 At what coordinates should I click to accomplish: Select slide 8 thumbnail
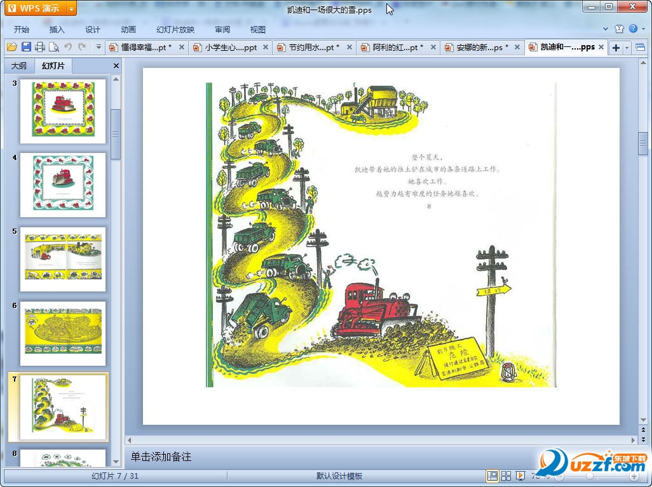point(63,458)
